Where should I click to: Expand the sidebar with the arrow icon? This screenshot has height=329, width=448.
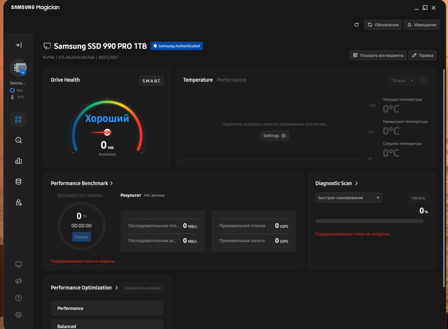18,45
